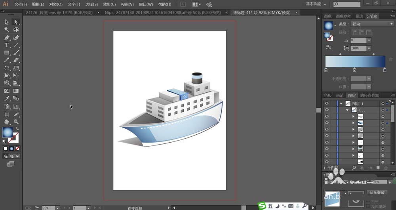
Task: Open the 对象(O) menu
Action: click(x=56, y=4)
